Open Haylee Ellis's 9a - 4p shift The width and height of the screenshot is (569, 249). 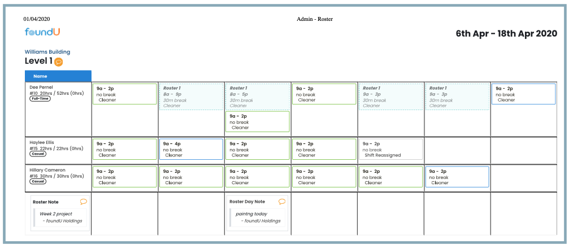point(191,149)
